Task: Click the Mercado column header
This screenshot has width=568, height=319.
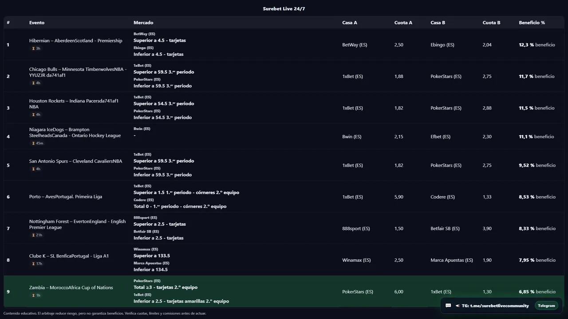Action: point(143,23)
